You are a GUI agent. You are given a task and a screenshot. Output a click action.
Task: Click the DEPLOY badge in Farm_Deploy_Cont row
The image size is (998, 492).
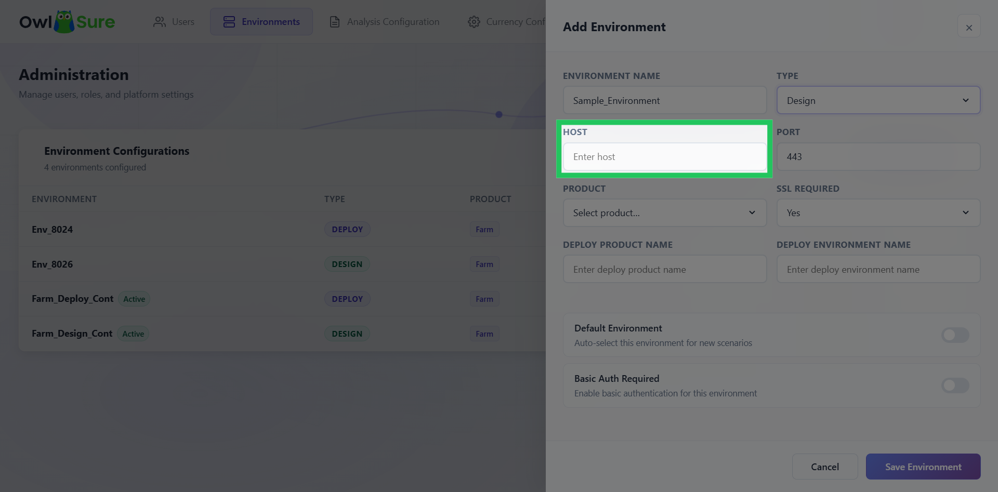347,299
